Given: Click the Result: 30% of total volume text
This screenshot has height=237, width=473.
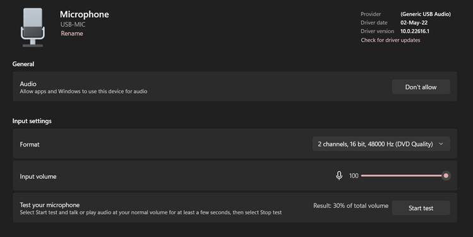Looking at the screenshot, I should (351, 206).
